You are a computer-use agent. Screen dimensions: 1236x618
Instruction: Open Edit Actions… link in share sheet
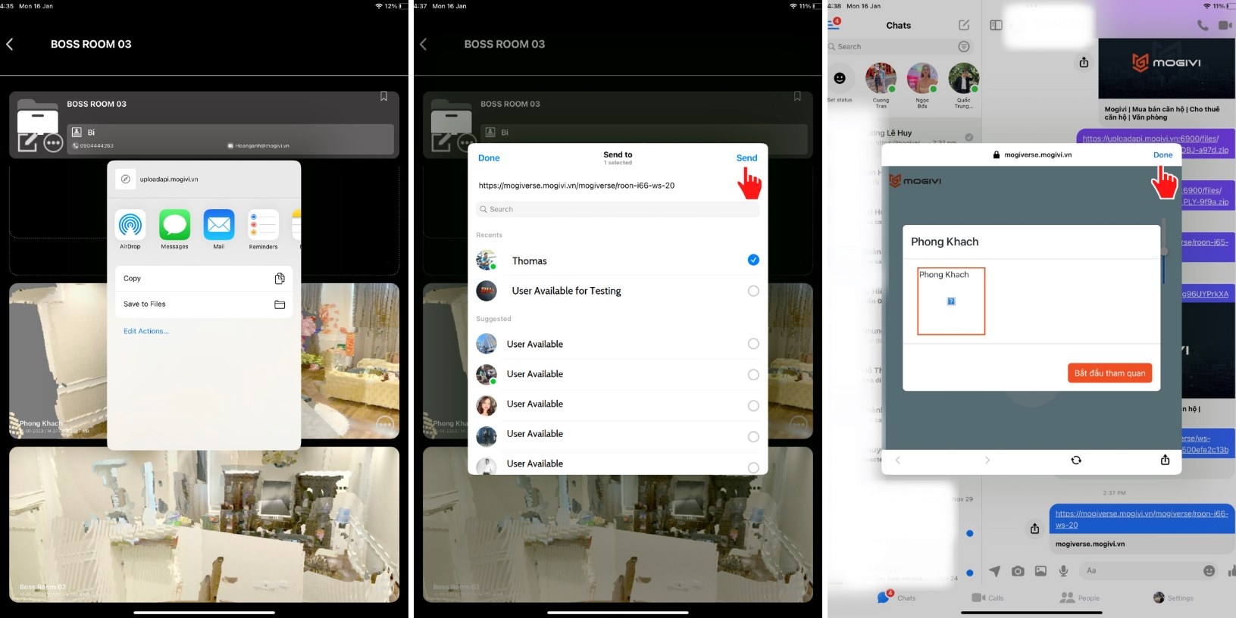146,331
